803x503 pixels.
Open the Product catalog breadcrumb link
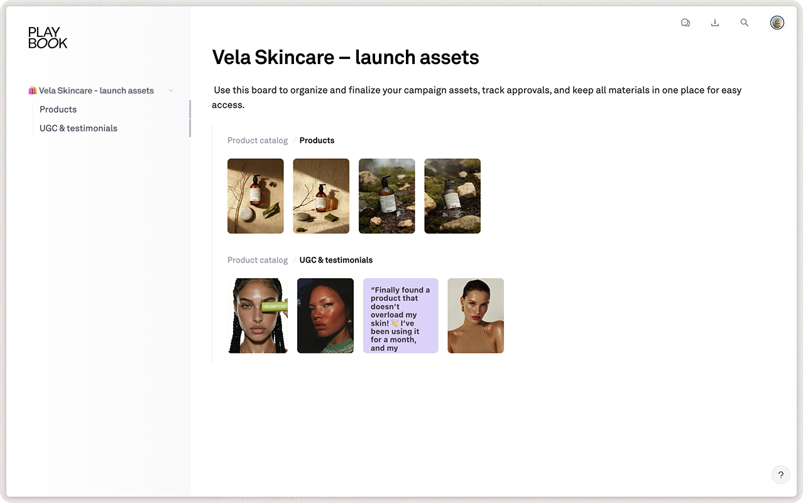(x=257, y=140)
